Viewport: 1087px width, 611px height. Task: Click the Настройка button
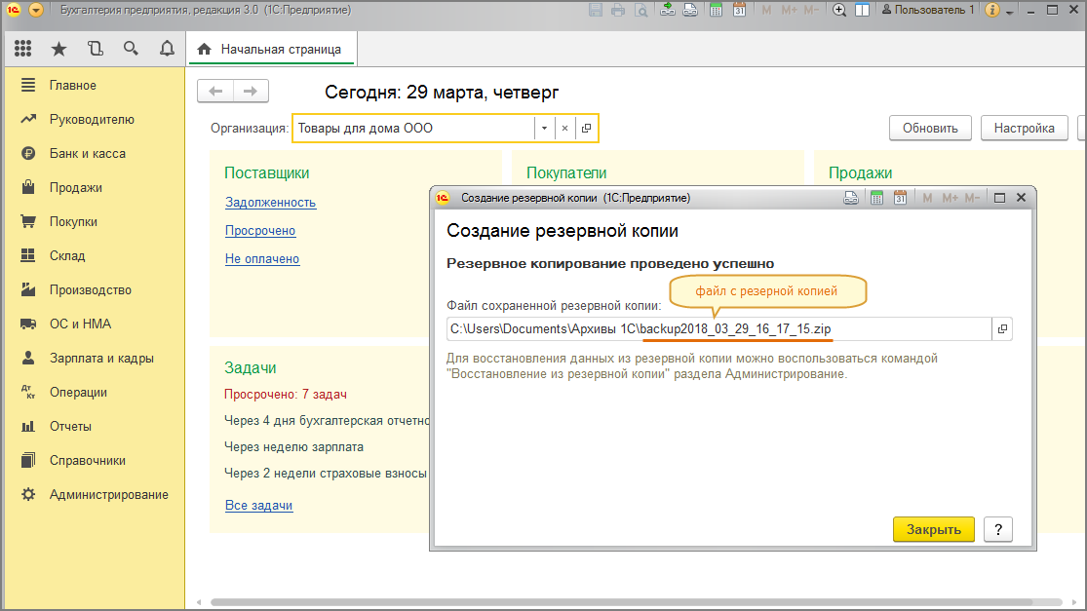1024,129
